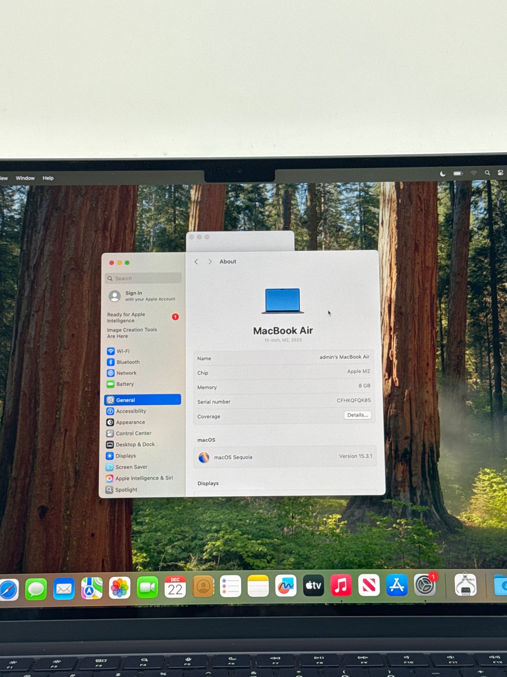
Task: Click the settings Search field
Action: click(x=143, y=279)
